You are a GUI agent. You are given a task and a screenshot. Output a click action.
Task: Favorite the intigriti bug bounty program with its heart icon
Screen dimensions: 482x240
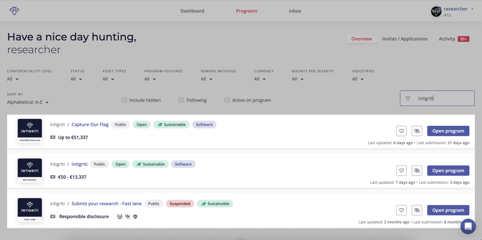[x=401, y=171]
